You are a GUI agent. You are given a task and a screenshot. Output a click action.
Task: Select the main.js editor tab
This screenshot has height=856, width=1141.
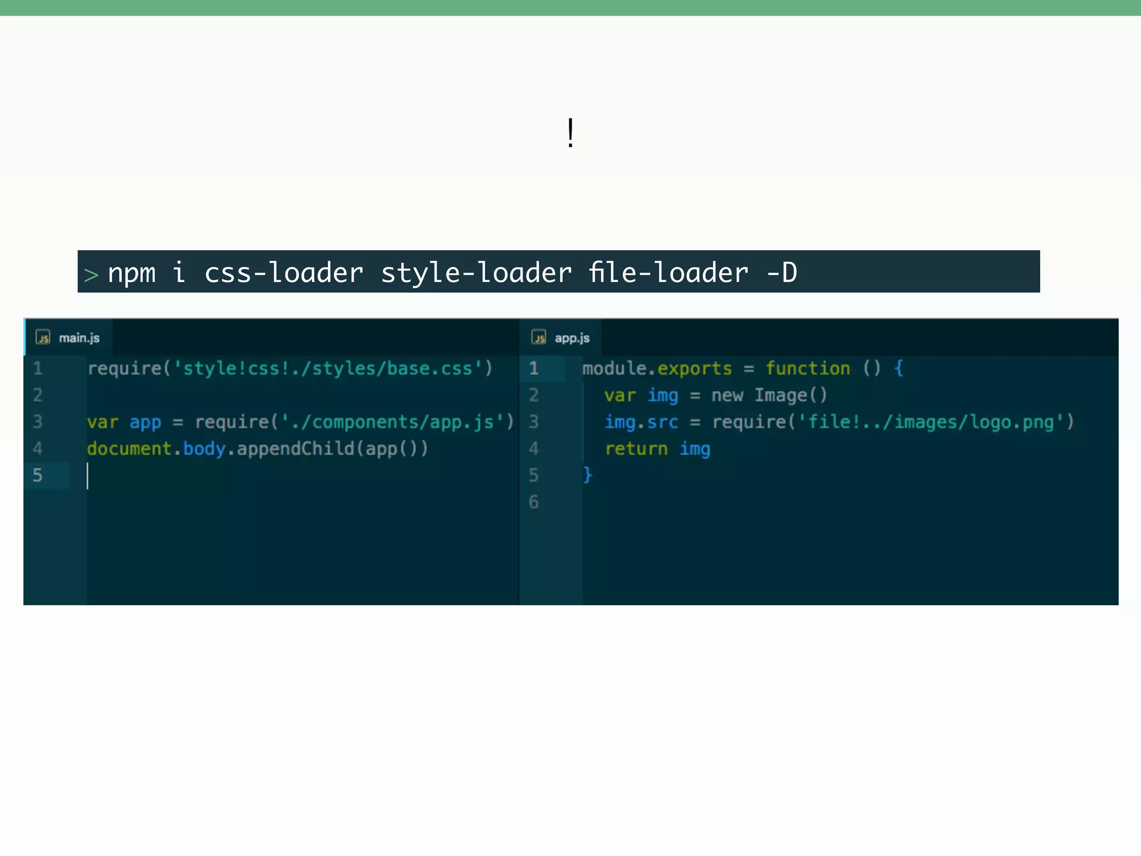click(68, 338)
